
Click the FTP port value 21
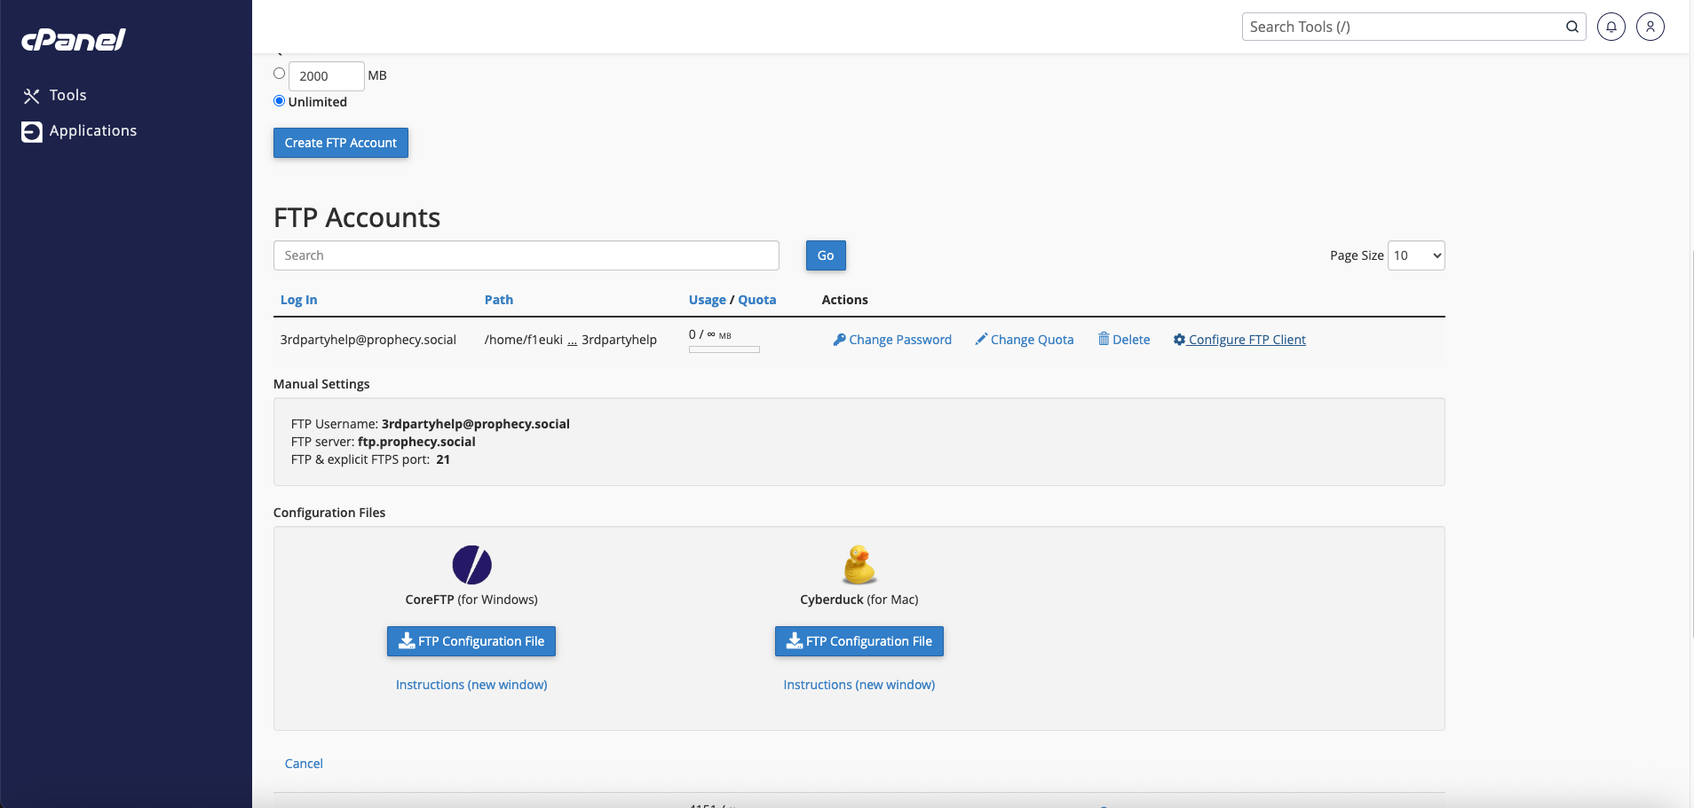[443, 459]
